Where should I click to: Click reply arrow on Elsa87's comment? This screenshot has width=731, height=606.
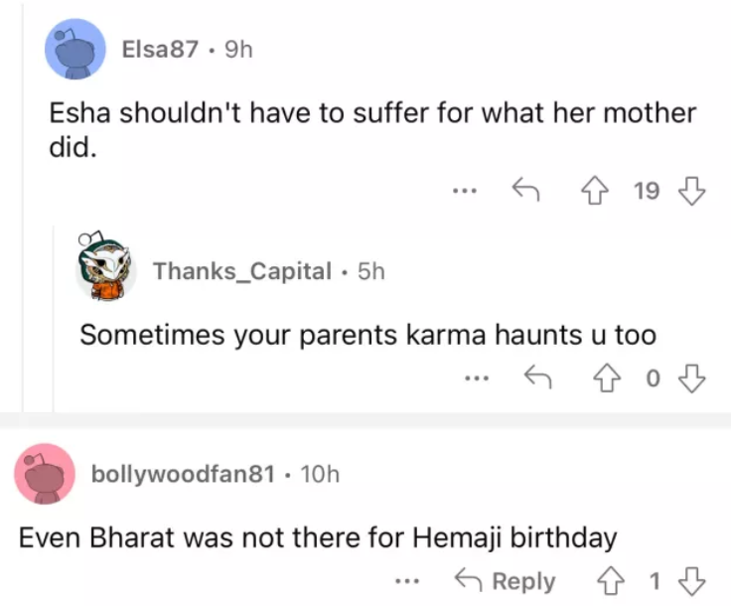[x=523, y=190]
